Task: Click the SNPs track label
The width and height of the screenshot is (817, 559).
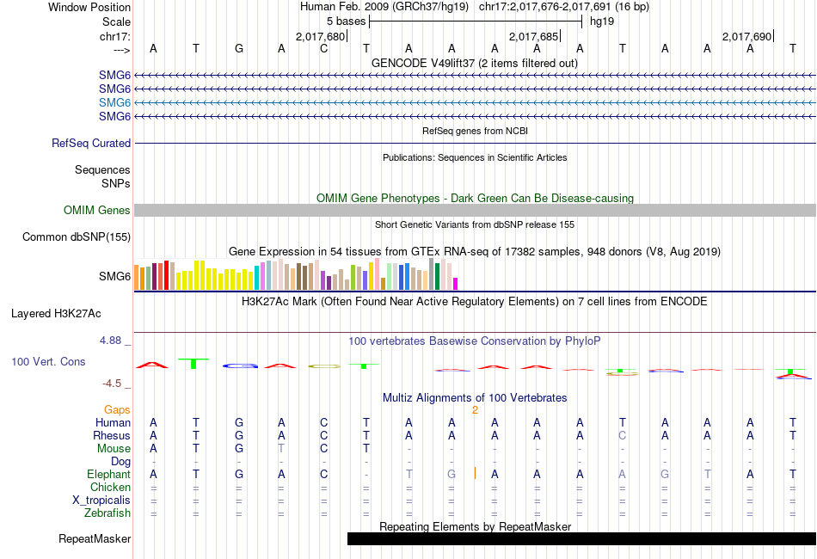Action: coord(116,183)
